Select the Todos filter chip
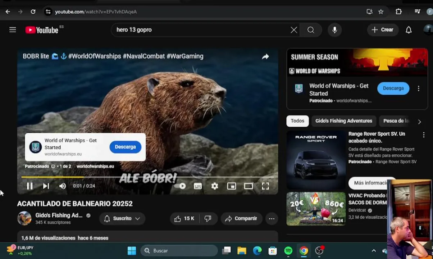Viewport: 433px width, 259px height. point(297,121)
